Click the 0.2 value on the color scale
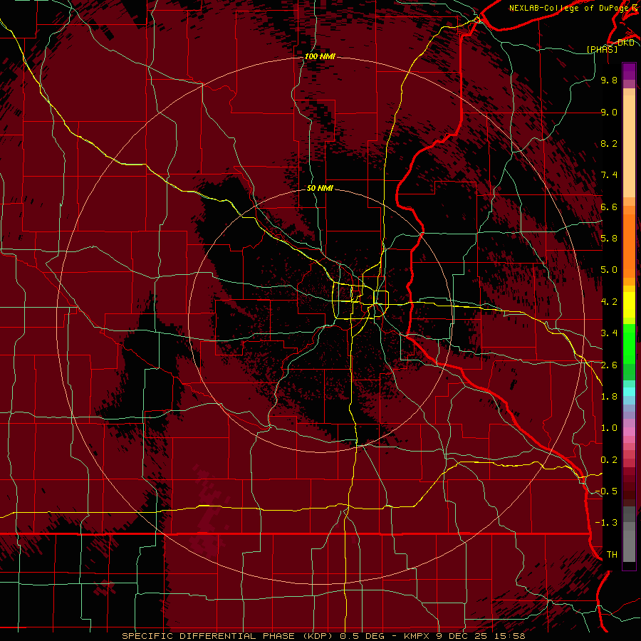 coord(609,460)
